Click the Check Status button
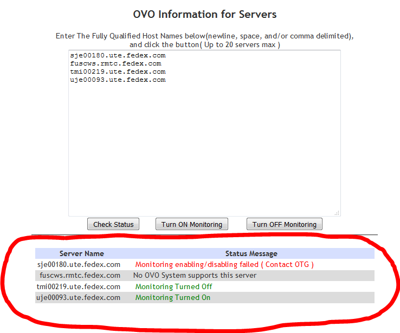This screenshot has width=400, height=333. click(113, 224)
